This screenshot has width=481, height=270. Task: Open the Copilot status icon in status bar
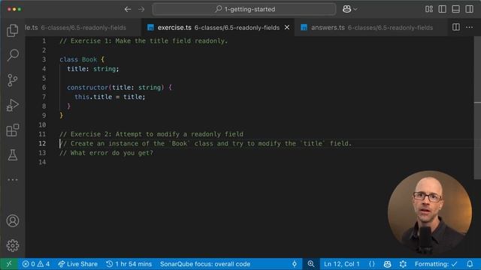[x=387, y=264]
